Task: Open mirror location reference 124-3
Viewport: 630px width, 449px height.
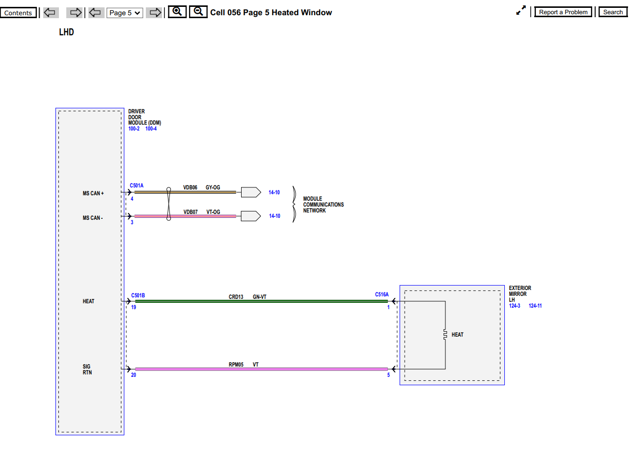Action: [x=514, y=305]
